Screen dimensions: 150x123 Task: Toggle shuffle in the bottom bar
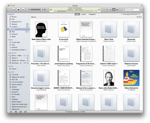tap(16, 112)
